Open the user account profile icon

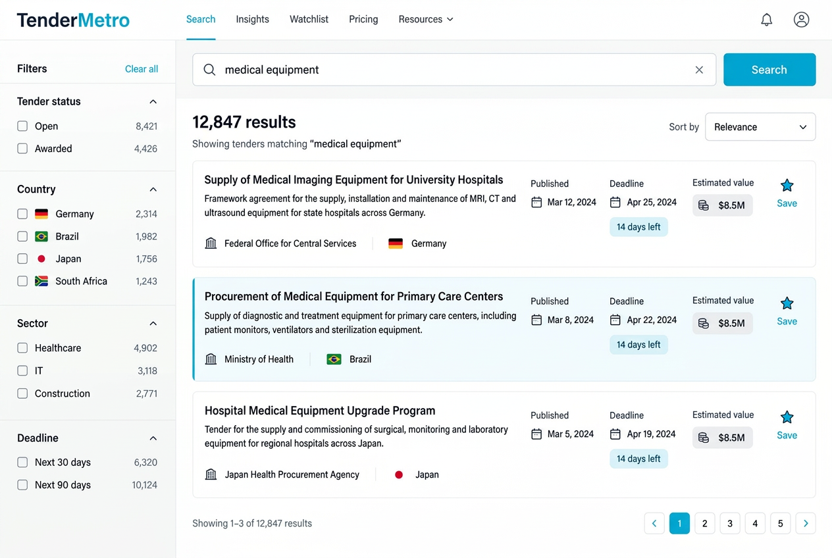pyautogui.click(x=801, y=20)
